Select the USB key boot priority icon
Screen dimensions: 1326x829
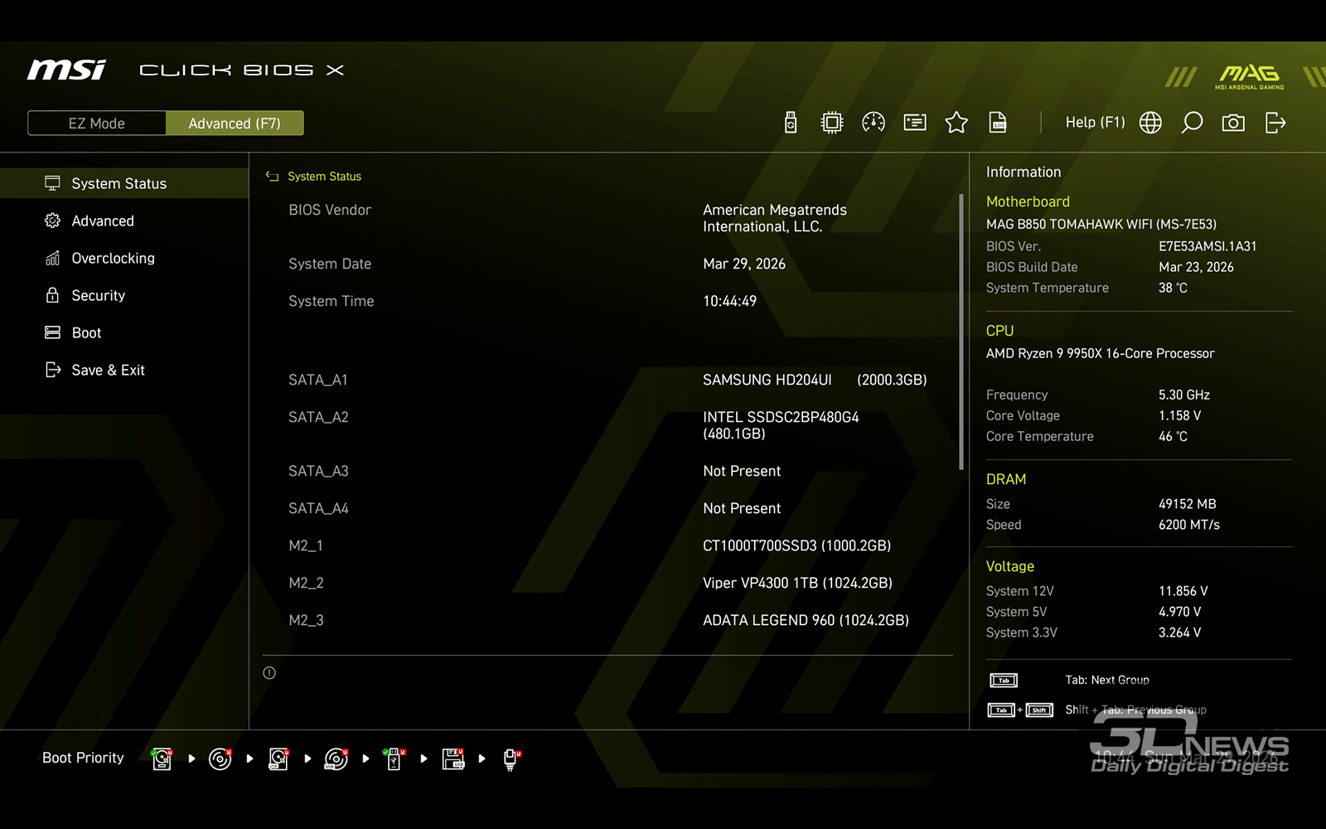point(394,759)
